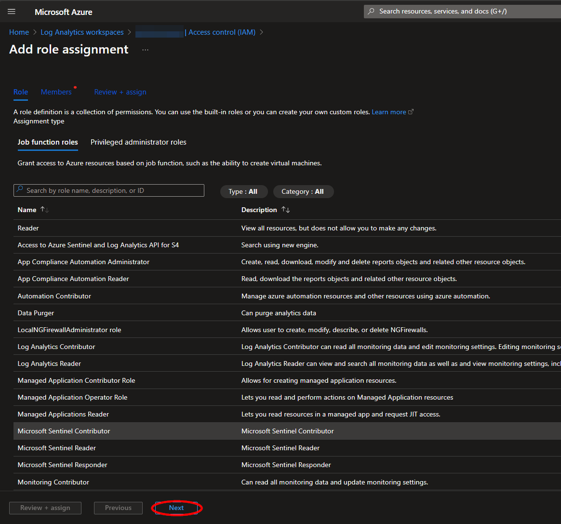Viewport: 561px width, 524px height.
Task: Select App Compliance Automation Reader role
Action: 287,279
